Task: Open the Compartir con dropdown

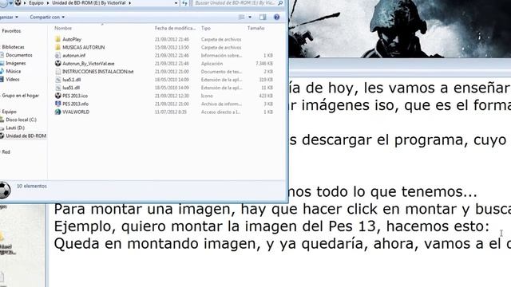Action: tap(47, 17)
